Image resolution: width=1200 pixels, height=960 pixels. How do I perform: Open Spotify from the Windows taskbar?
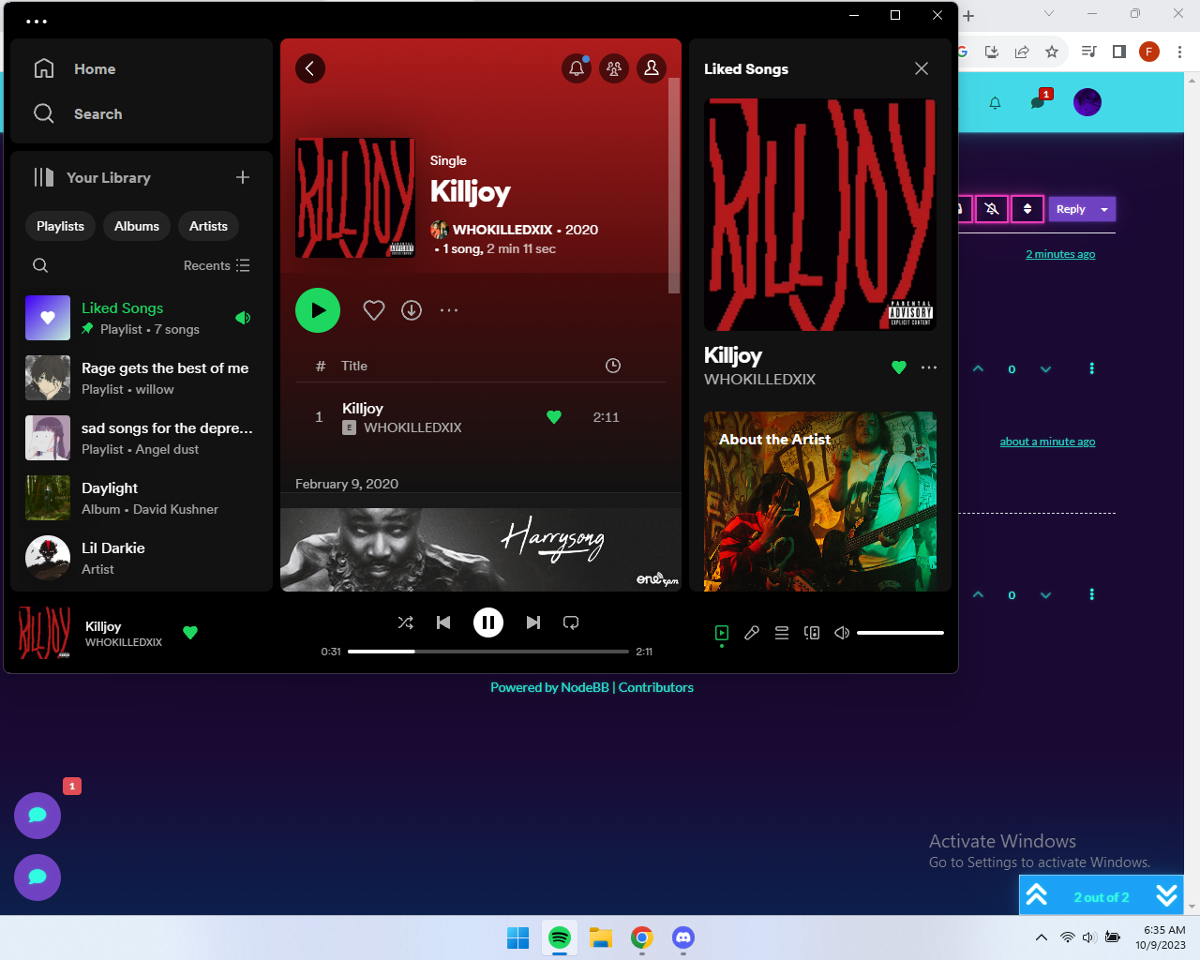(560, 937)
